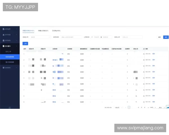The width and height of the screenshot is (169, 135).
Task: Open the tab with count 34161
Action: (28, 31)
